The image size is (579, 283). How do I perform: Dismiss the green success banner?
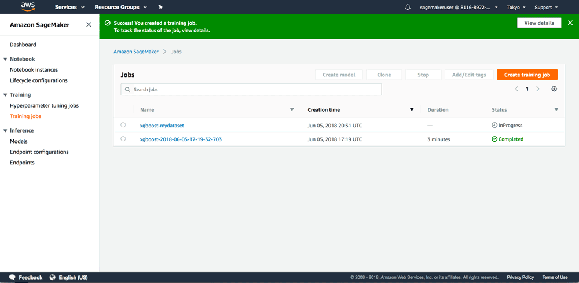570,23
